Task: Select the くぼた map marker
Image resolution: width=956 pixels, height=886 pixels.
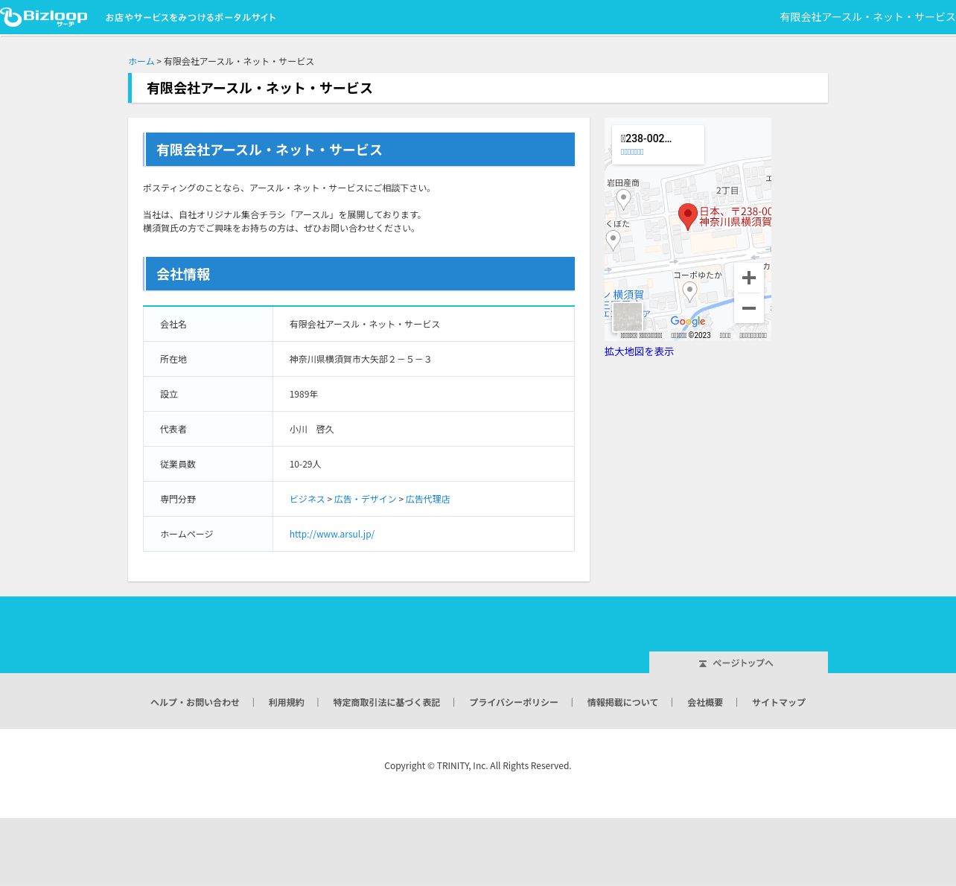Action: click(x=614, y=240)
